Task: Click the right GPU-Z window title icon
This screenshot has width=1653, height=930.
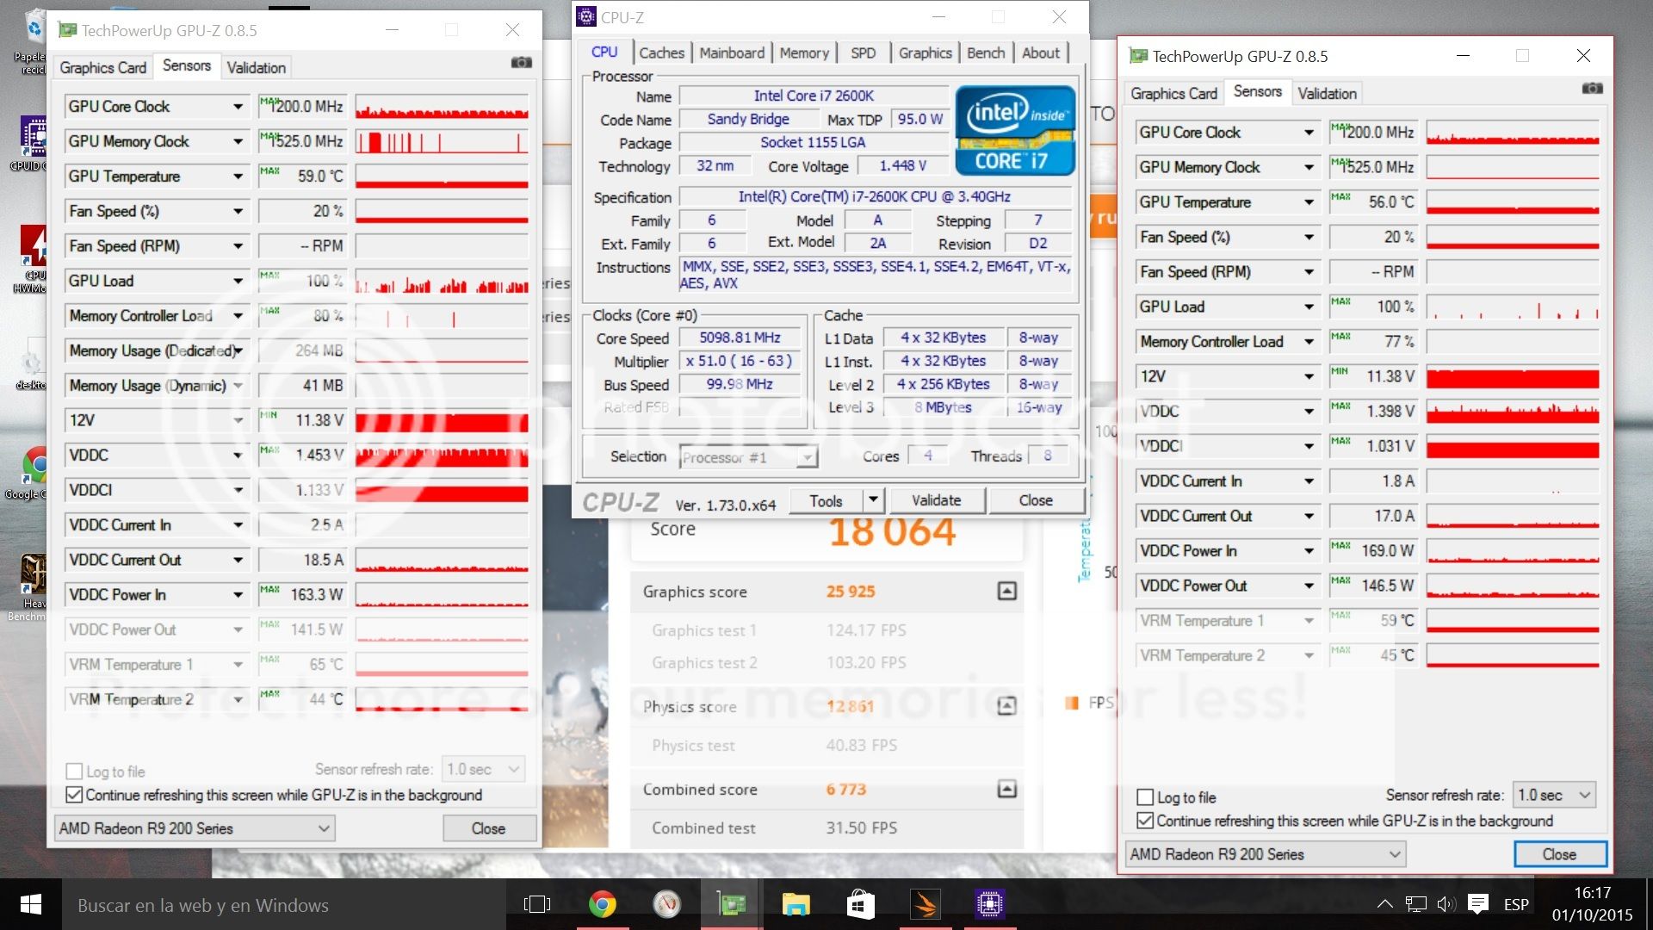Action: 1138,56
